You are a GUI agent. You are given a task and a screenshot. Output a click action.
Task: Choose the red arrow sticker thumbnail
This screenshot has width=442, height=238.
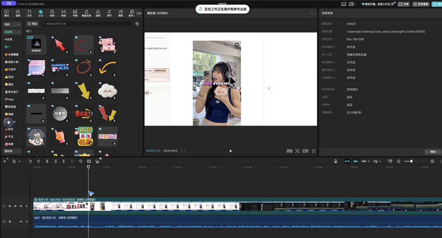[60, 45]
